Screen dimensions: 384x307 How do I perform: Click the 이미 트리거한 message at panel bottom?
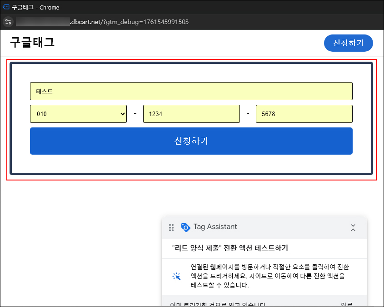(218, 304)
